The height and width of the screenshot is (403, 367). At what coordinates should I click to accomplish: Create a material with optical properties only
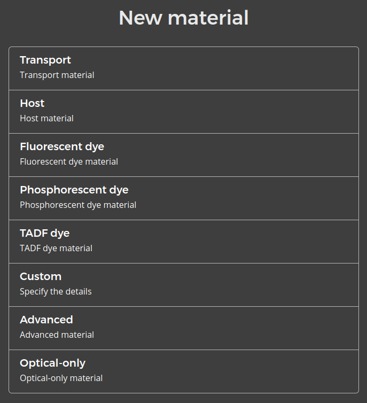point(183,371)
